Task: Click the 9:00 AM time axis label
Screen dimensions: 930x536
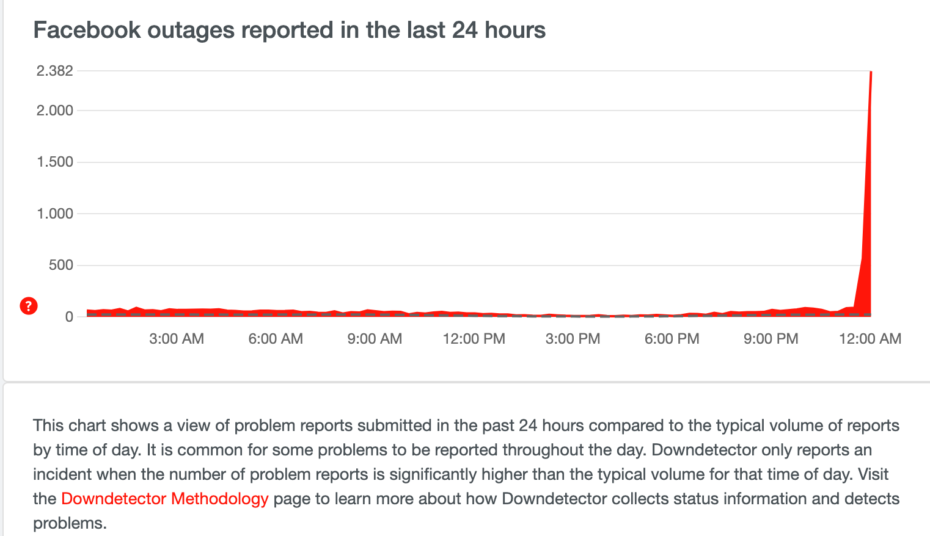Action: coord(375,339)
